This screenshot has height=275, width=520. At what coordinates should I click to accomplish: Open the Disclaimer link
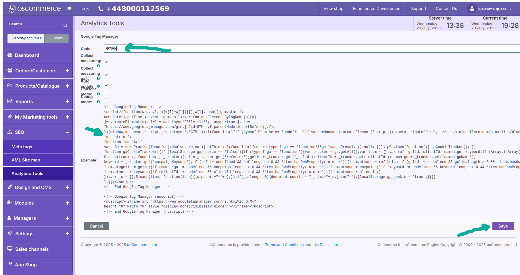click(x=329, y=245)
